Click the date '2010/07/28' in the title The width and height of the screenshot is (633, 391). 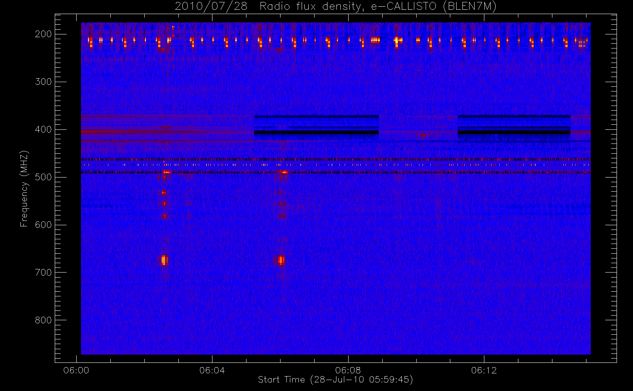coord(211,7)
